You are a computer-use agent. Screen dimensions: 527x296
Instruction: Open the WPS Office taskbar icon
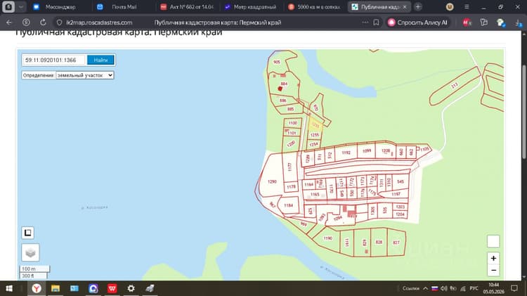tap(112, 288)
